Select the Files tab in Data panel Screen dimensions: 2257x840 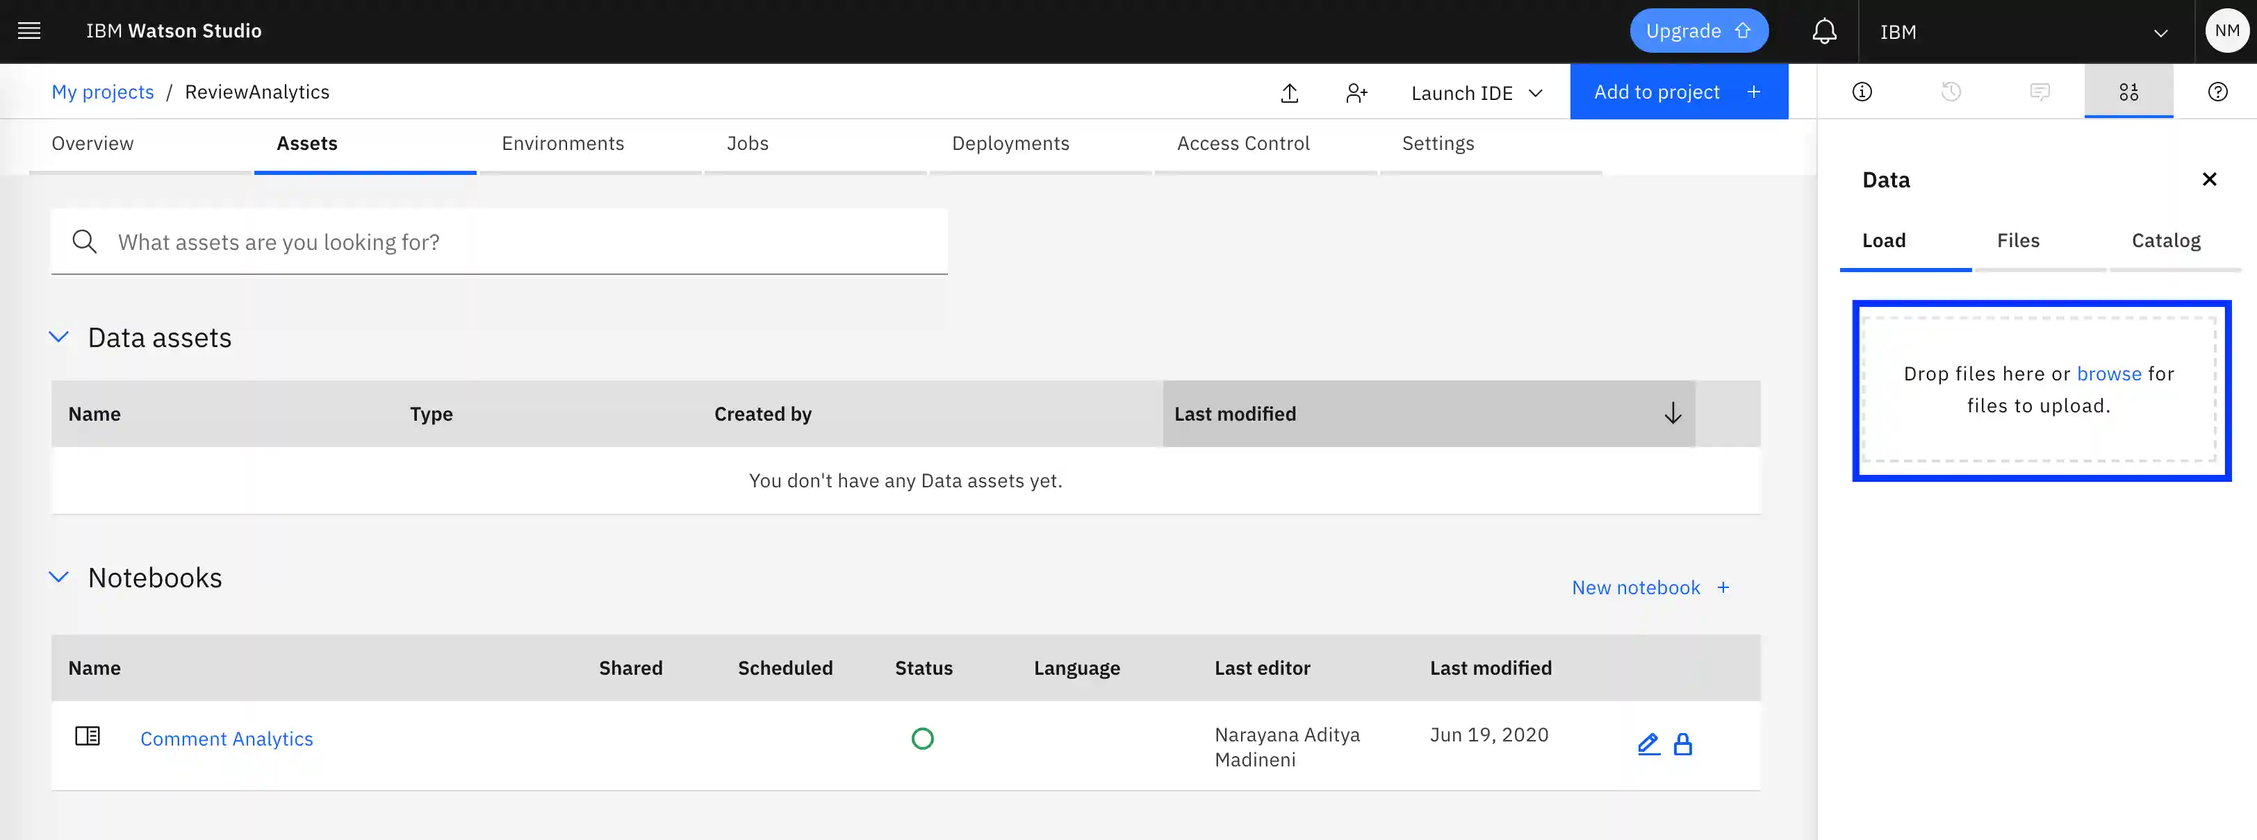pos(2018,241)
